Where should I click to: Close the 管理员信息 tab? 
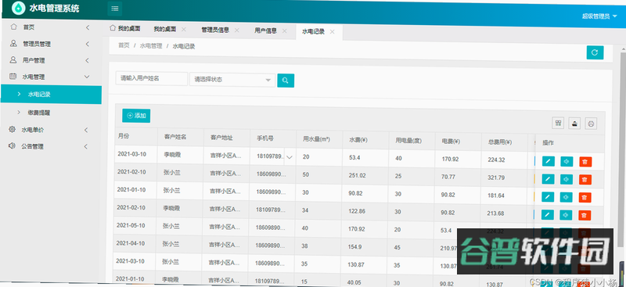tap(237, 30)
